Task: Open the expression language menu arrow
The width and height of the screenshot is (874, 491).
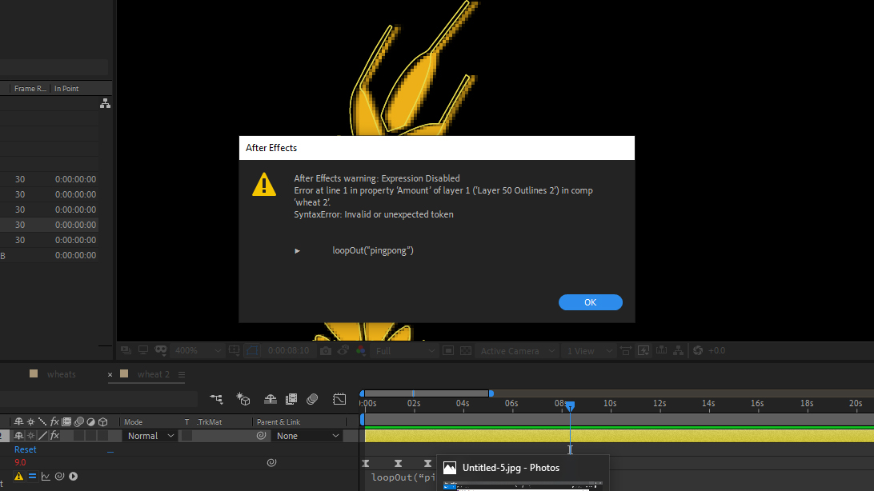Action: click(x=73, y=477)
